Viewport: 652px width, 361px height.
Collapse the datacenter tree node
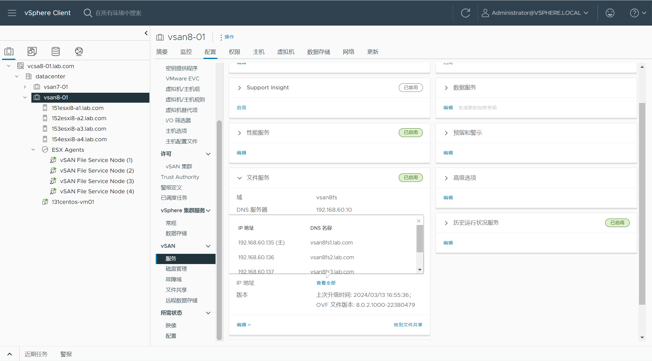[17, 76]
